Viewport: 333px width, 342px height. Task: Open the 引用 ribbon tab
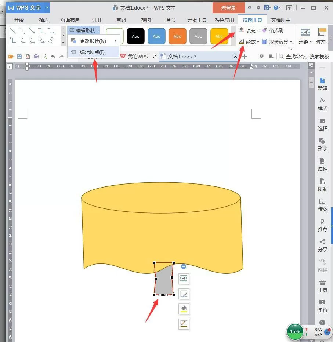pos(96,20)
